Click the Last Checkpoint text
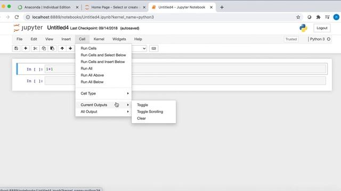 (94, 28)
